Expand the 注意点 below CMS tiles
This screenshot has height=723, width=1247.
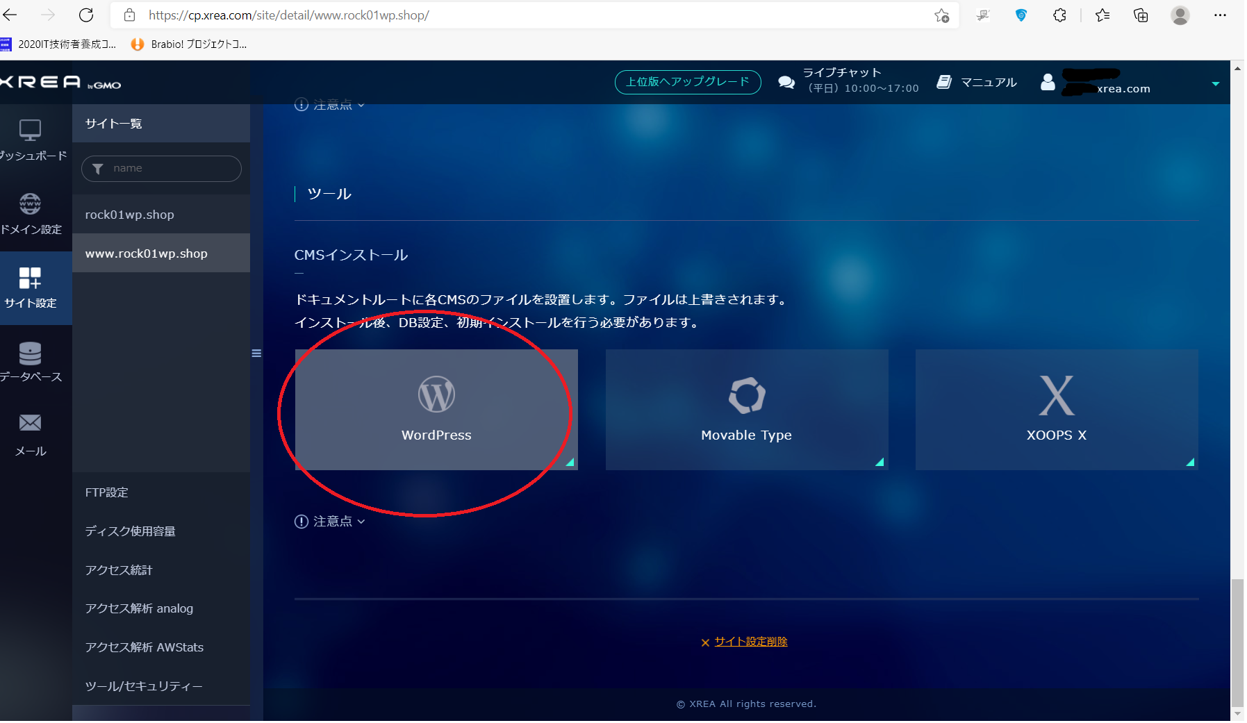[329, 522]
